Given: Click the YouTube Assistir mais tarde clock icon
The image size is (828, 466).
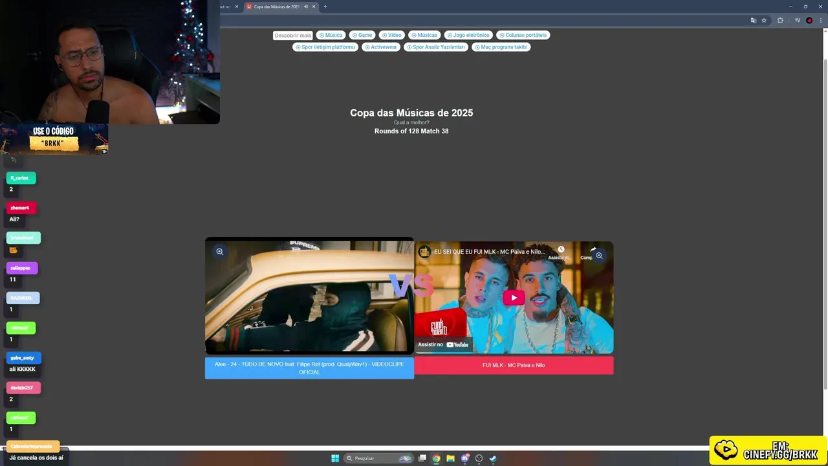Looking at the screenshot, I should pos(561,250).
